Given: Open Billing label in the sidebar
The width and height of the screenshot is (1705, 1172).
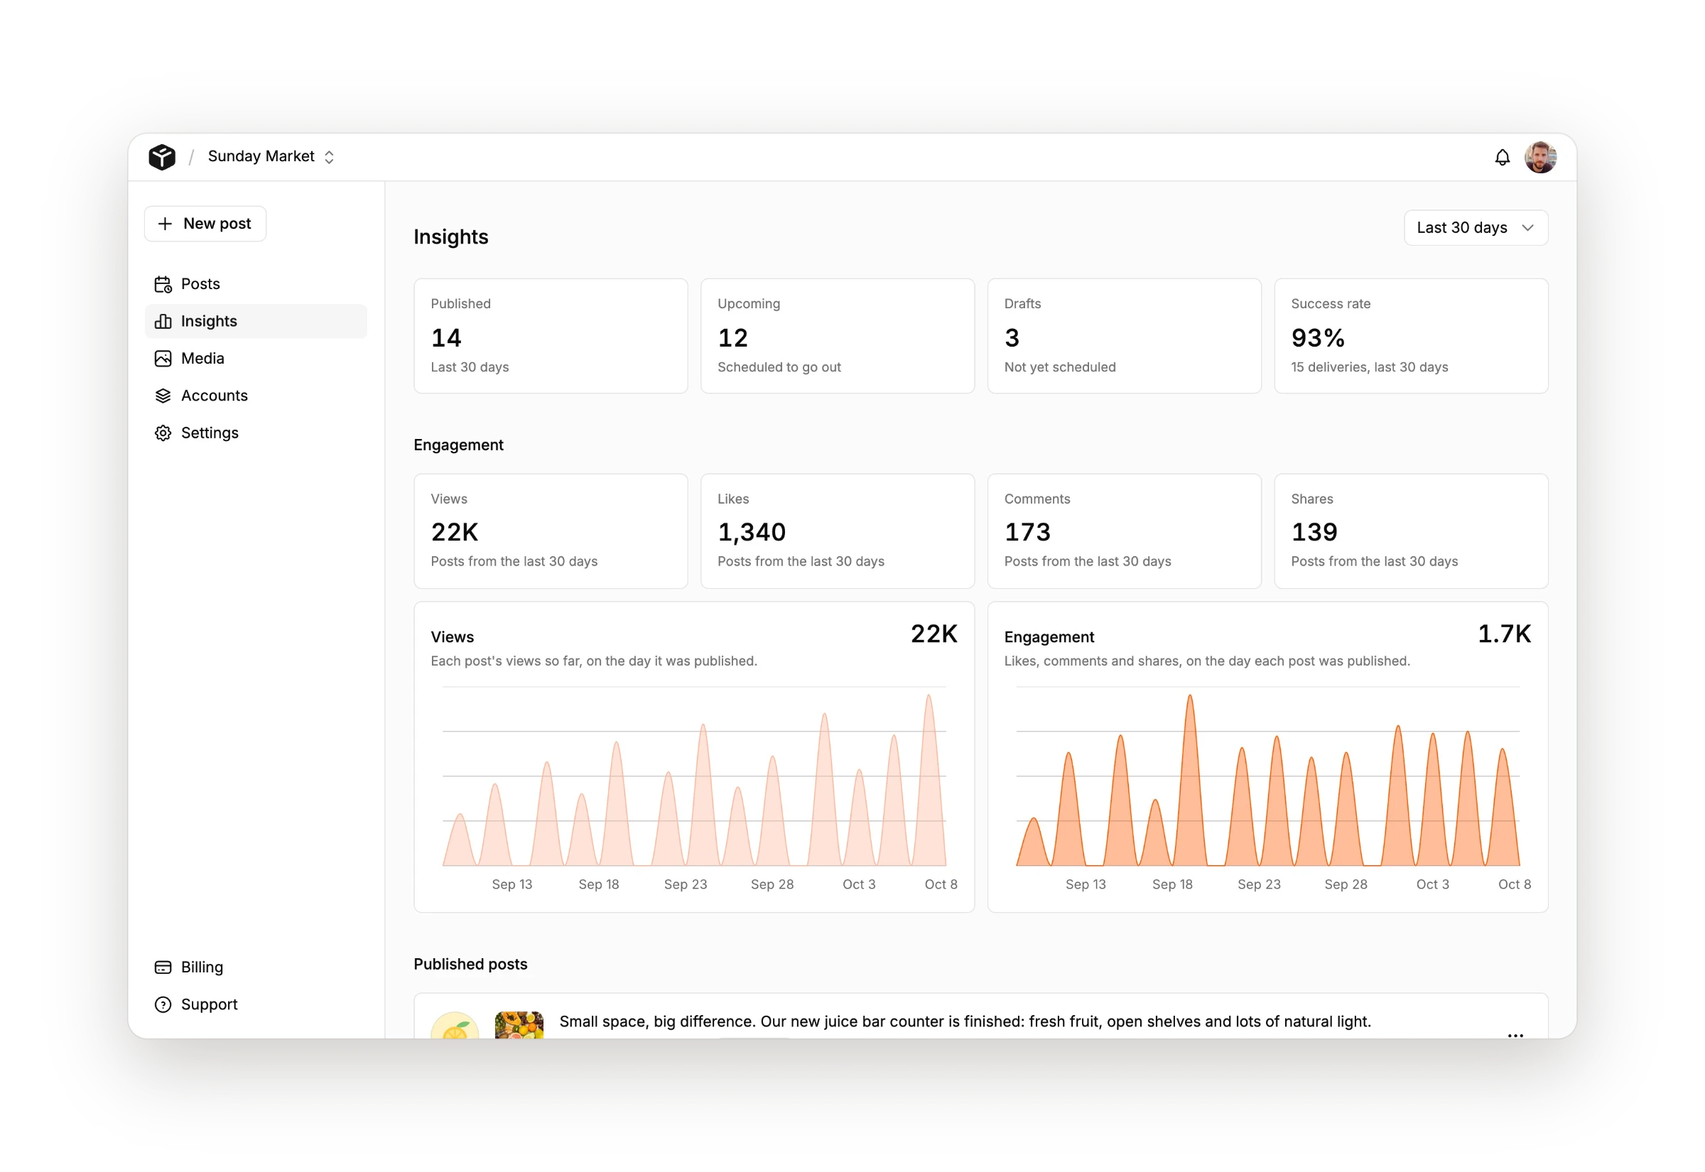Looking at the screenshot, I should [202, 967].
